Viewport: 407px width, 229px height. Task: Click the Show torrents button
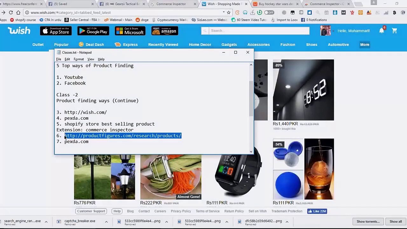(x=368, y=222)
